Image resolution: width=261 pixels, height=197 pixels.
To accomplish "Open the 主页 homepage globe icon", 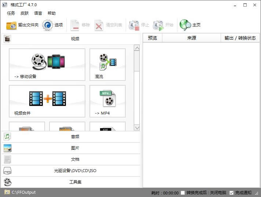I will [185, 25].
